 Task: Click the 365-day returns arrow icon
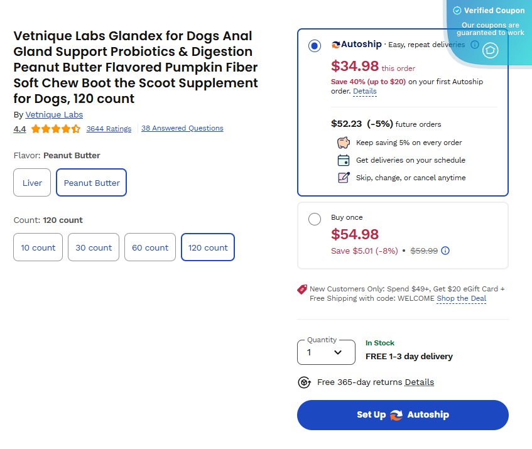pyautogui.click(x=304, y=382)
